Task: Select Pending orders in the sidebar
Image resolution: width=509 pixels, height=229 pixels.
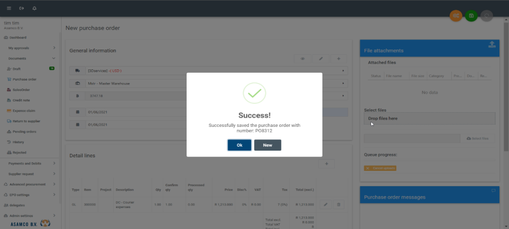Action: (x=24, y=131)
